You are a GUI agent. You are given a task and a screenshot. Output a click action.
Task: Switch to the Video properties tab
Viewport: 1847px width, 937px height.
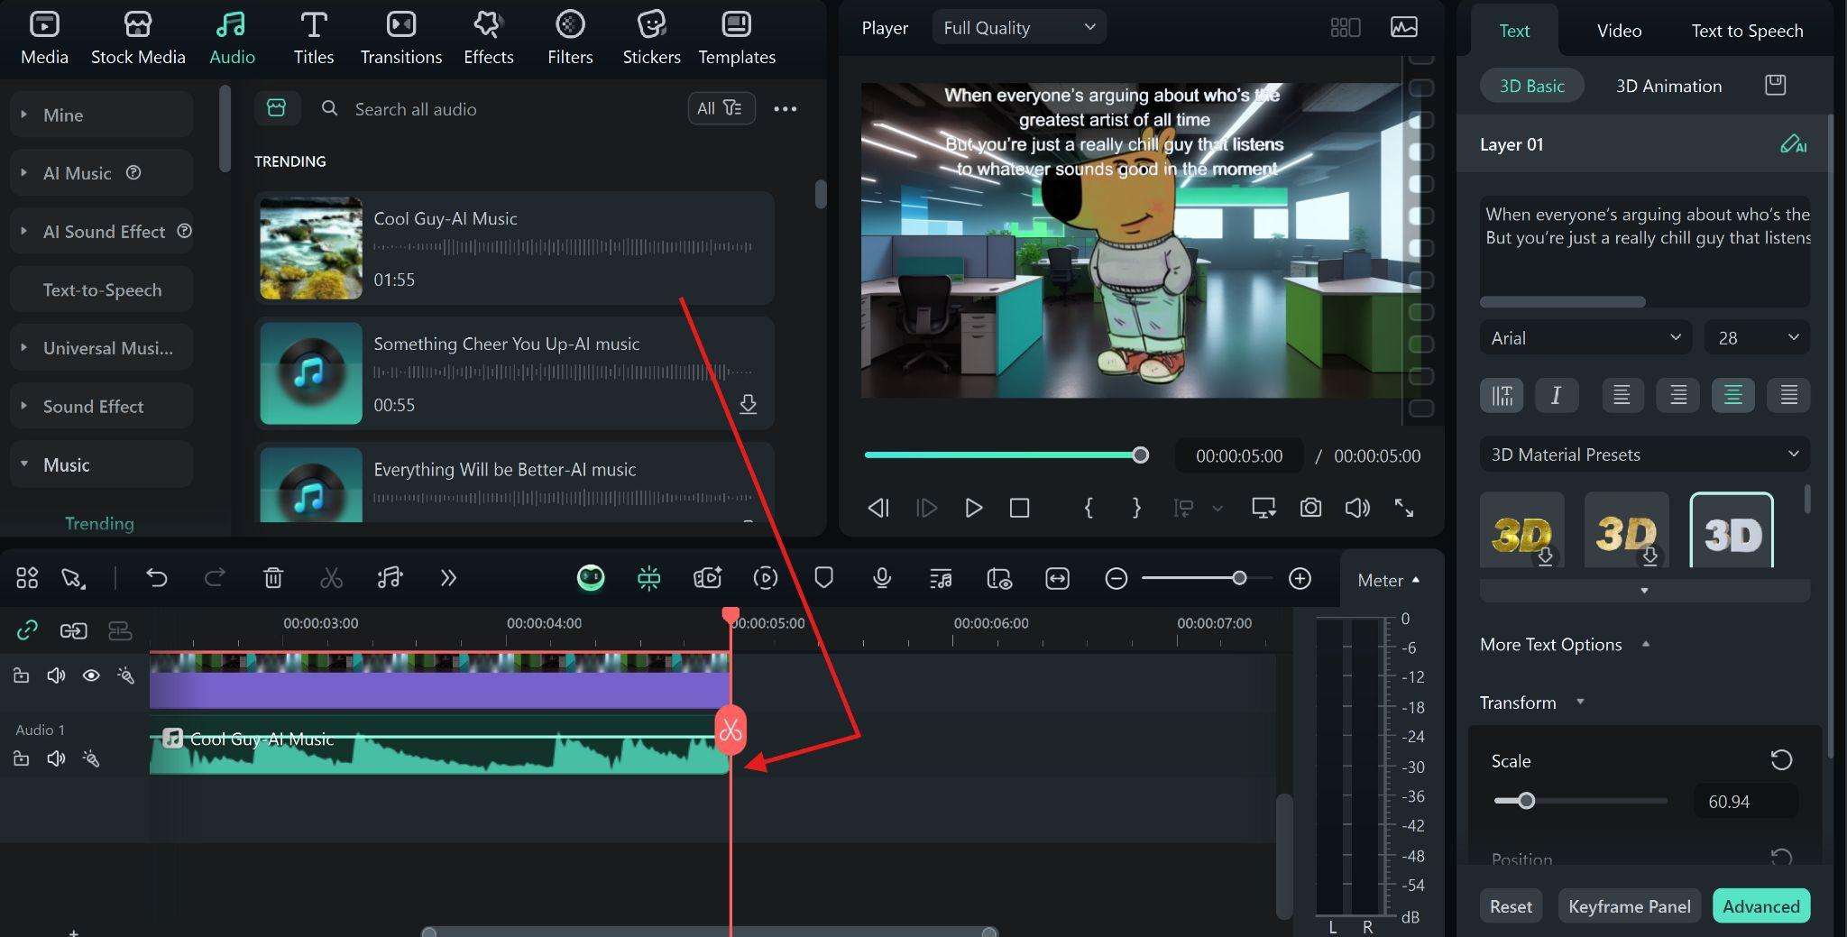1619,31
